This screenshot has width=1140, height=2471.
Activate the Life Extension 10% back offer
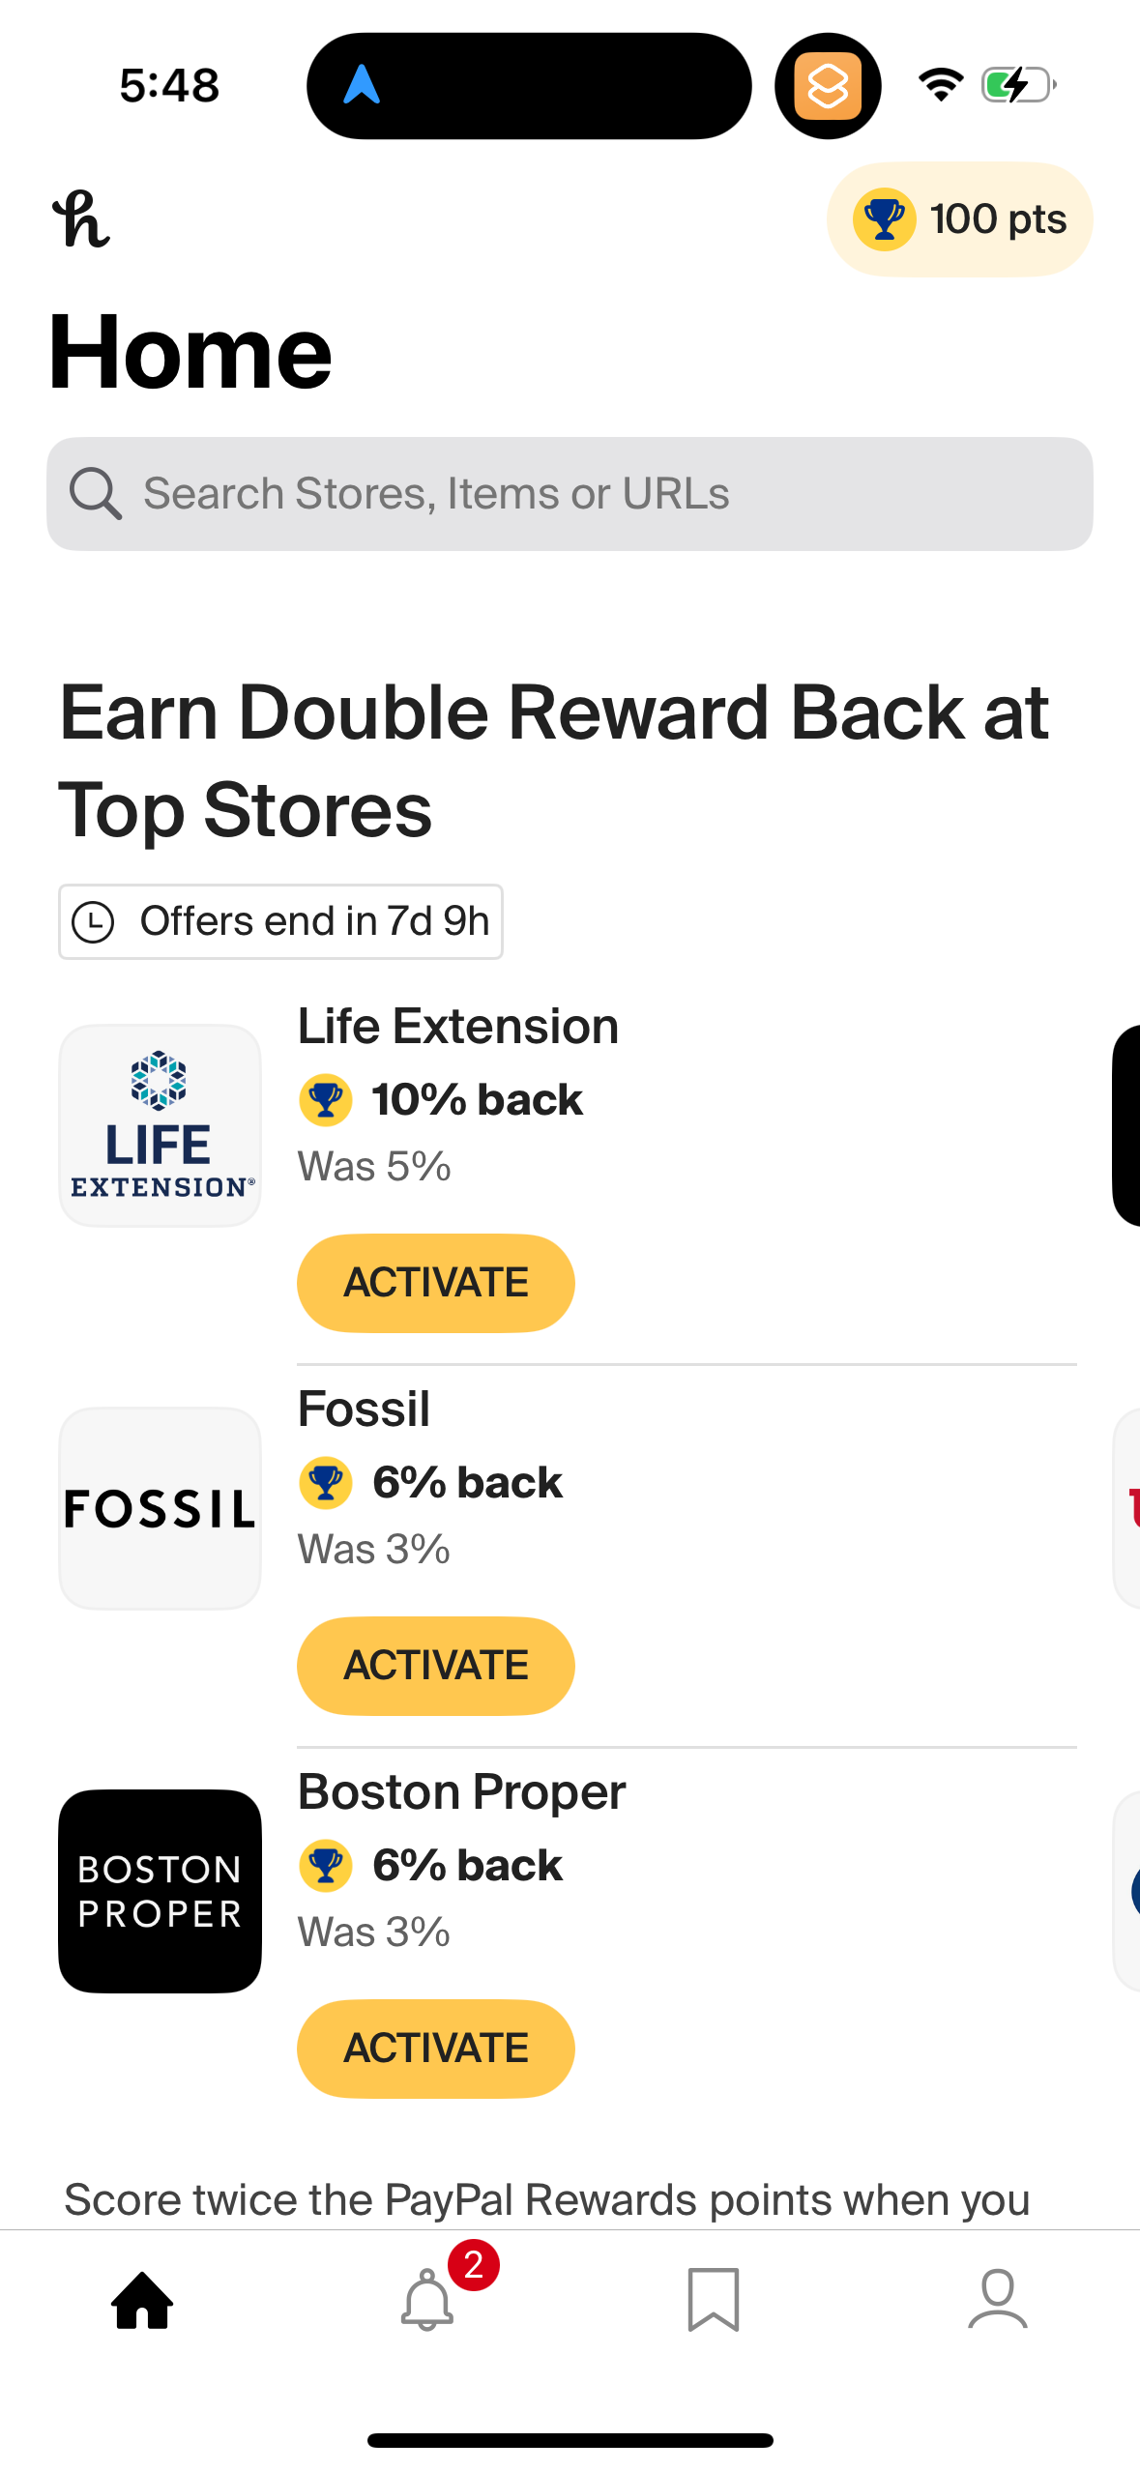click(x=435, y=1283)
